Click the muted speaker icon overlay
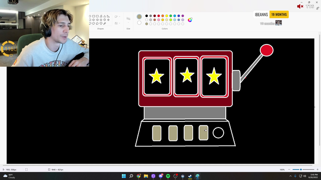 coord(300,6)
